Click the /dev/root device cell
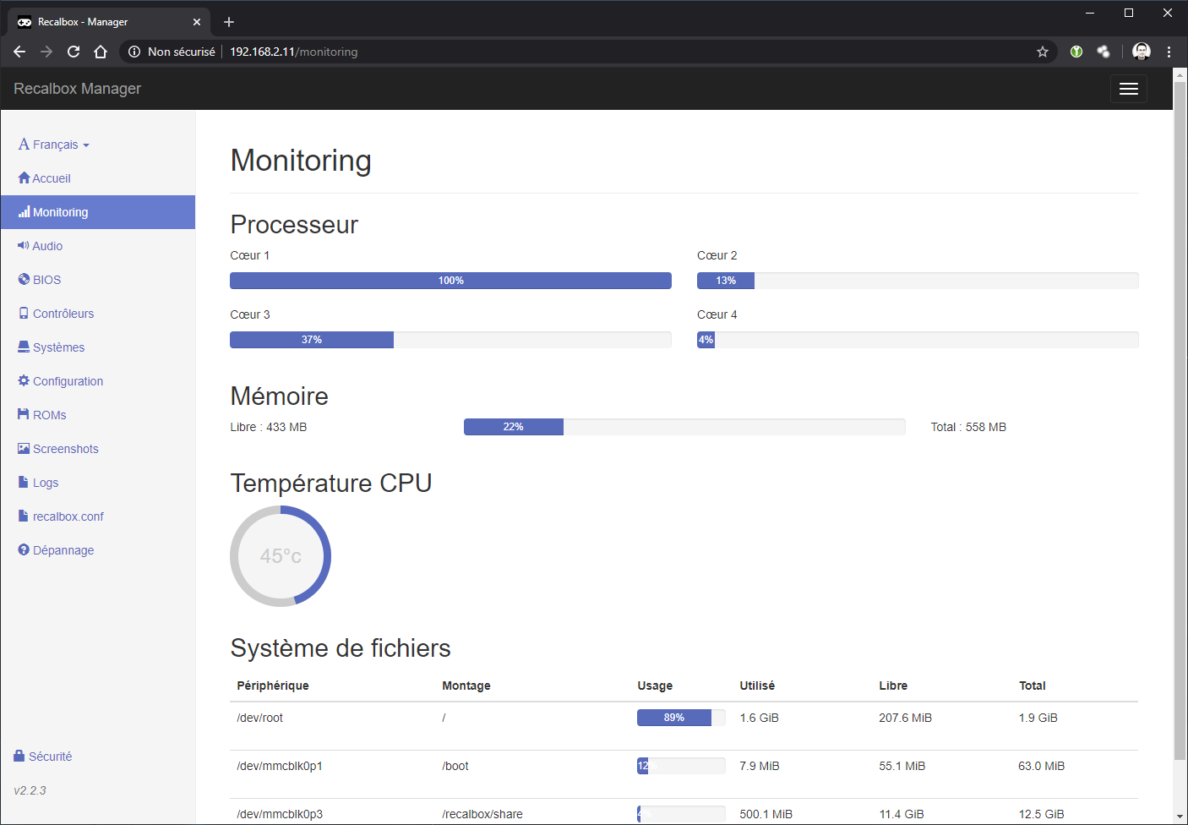This screenshot has height=825, width=1188. click(260, 718)
